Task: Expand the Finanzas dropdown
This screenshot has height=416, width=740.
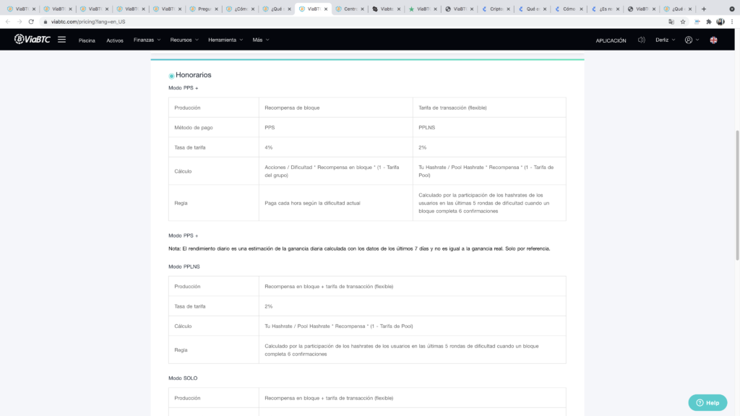Action: click(147, 40)
